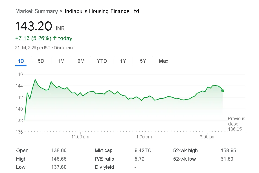Click the 146 y-axis label

coord(19,74)
